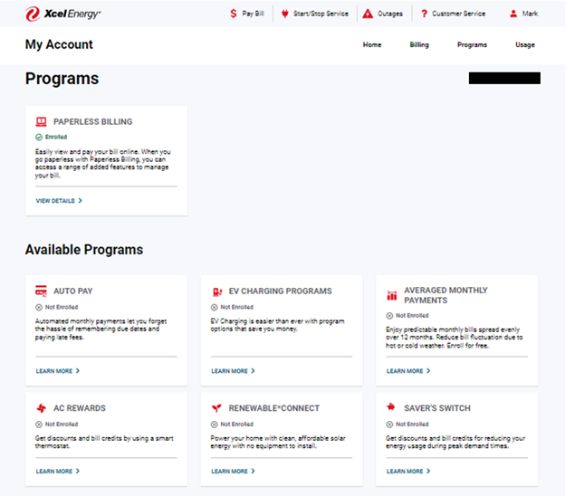
Task: Click the Paperless Billing laptop icon
Action: click(41, 122)
